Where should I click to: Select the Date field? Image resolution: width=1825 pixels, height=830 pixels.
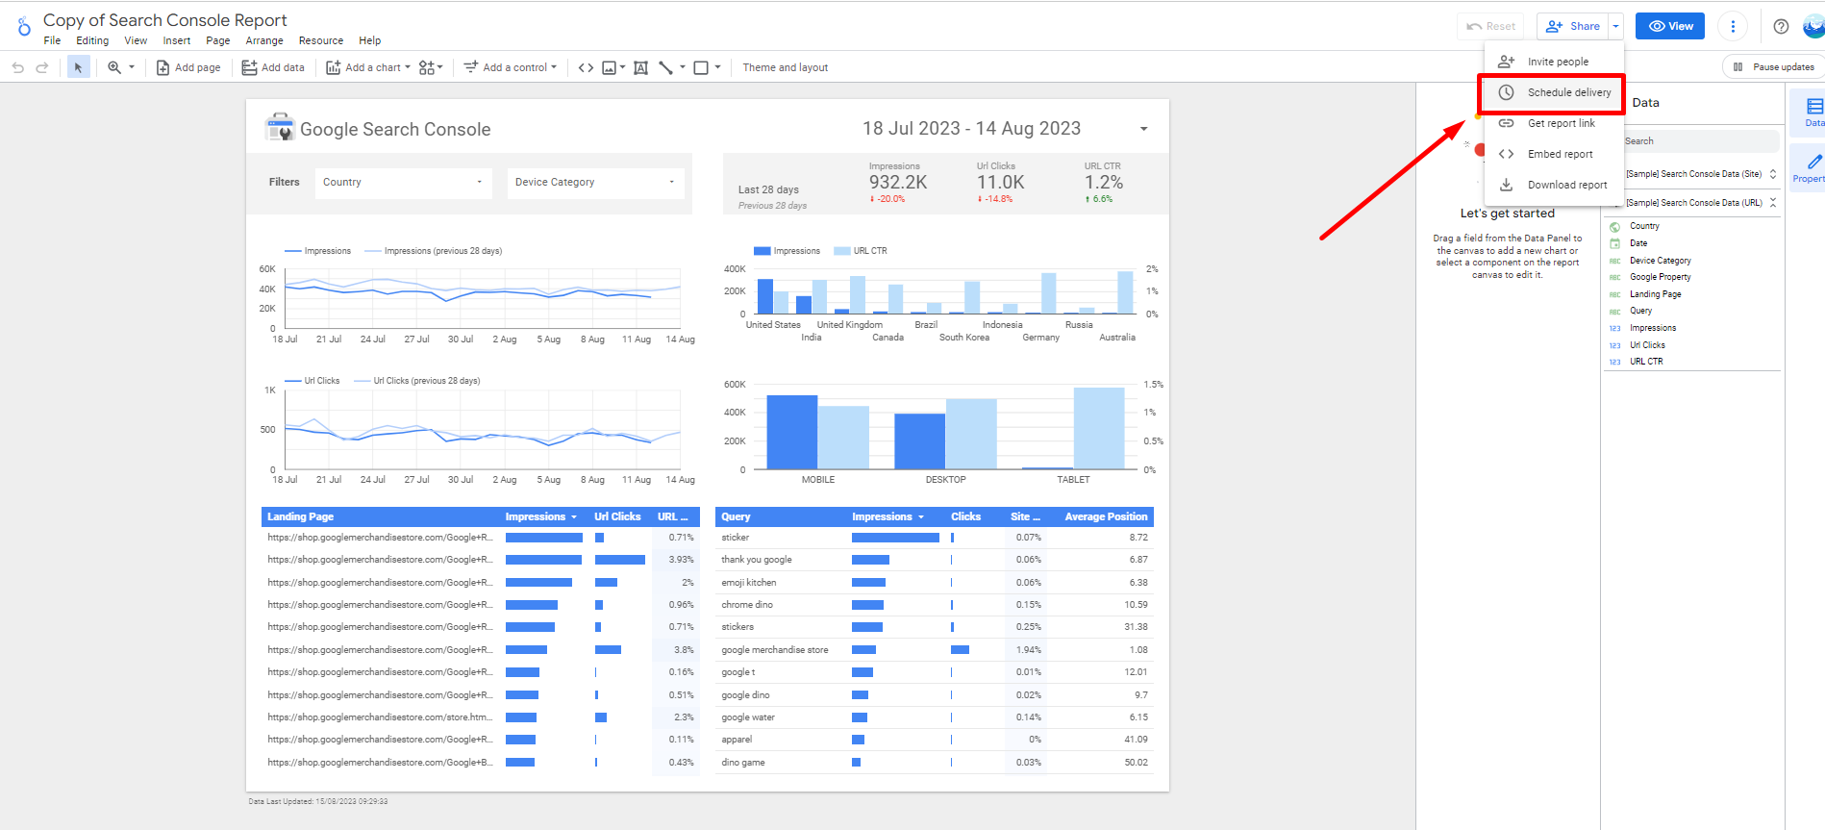pyautogui.click(x=1638, y=243)
